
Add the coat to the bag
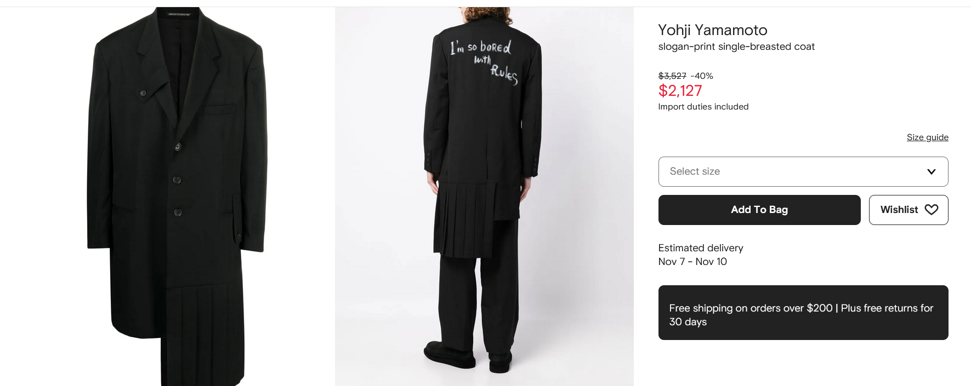click(x=759, y=210)
